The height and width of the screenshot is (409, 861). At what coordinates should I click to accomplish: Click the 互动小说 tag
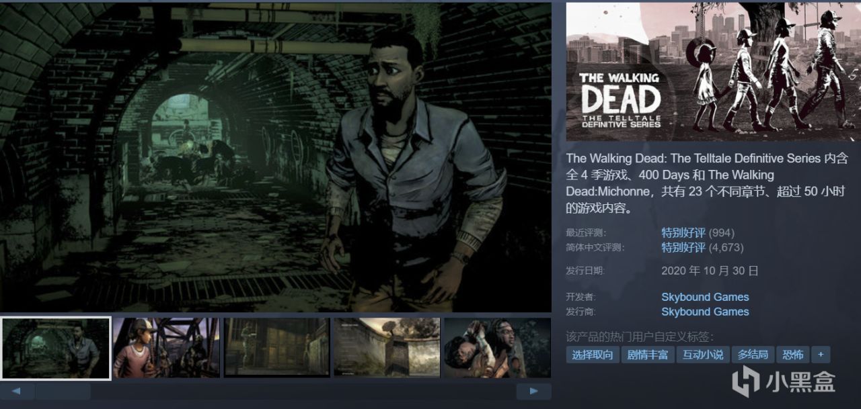click(703, 355)
